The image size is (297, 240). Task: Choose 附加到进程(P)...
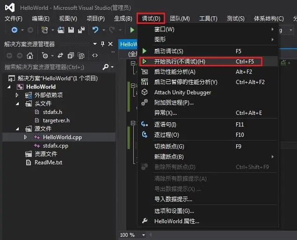tap(208, 103)
